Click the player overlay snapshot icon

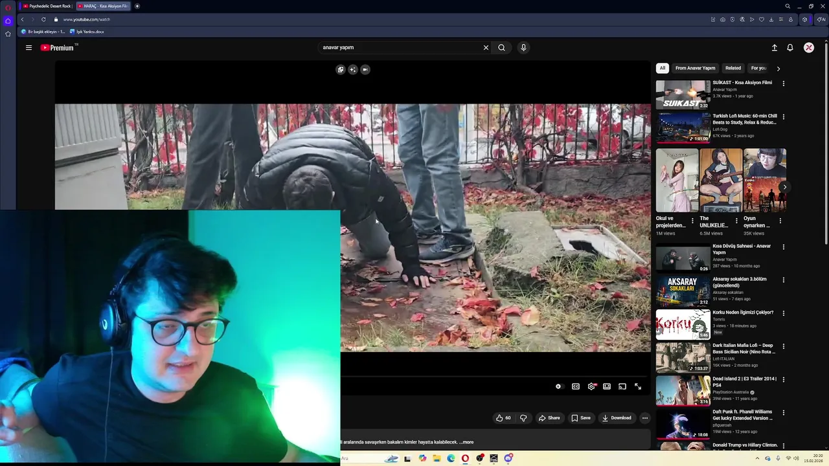pos(353,69)
